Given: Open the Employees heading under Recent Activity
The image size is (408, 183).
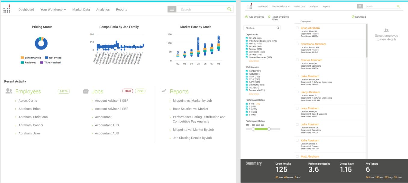Looking at the screenshot, I should (28, 91).
